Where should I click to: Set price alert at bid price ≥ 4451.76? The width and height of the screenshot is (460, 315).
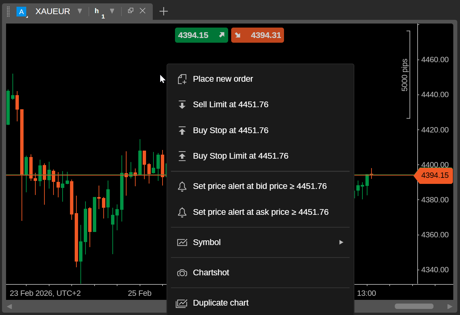coord(260,186)
